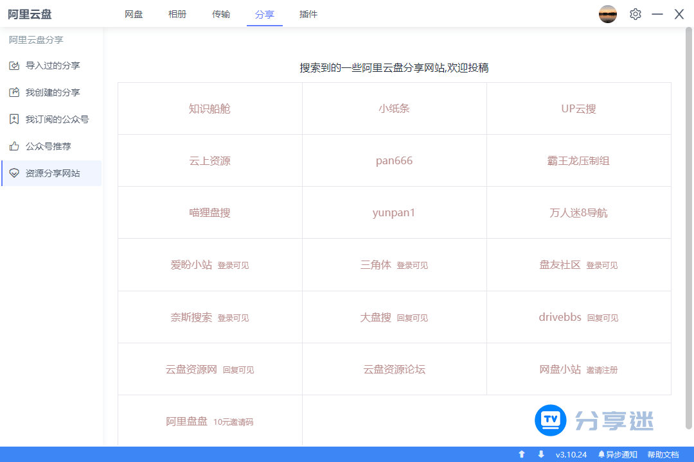Open settings via the gear icon
The image size is (694, 462).
pos(636,13)
